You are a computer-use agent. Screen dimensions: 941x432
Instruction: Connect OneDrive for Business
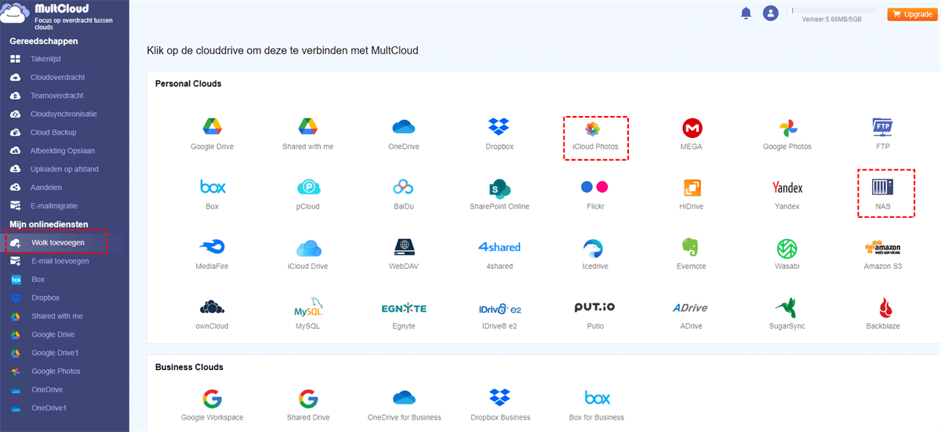pyautogui.click(x=404, y=398)
